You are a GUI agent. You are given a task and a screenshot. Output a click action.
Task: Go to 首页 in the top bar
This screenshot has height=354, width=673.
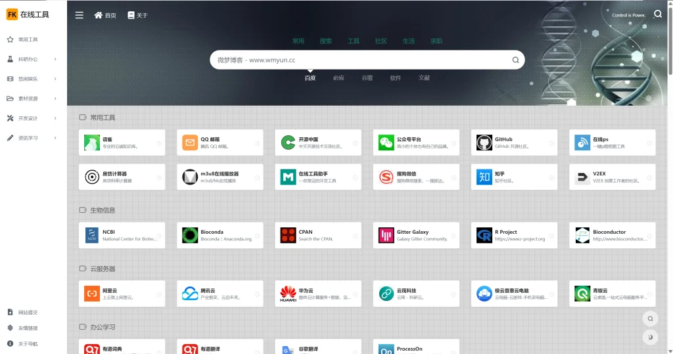pos(105,16)
